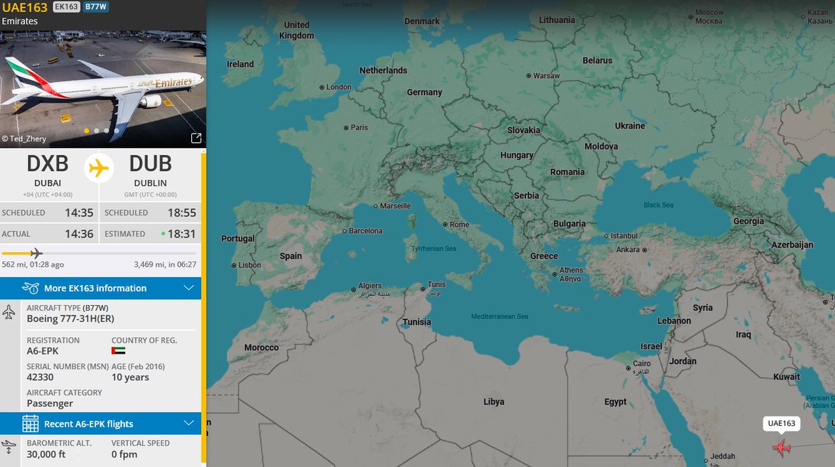This screenshot has height=467, width=835.
Task: Click the scheduled departure time 14:35
Action: (80, 213)
